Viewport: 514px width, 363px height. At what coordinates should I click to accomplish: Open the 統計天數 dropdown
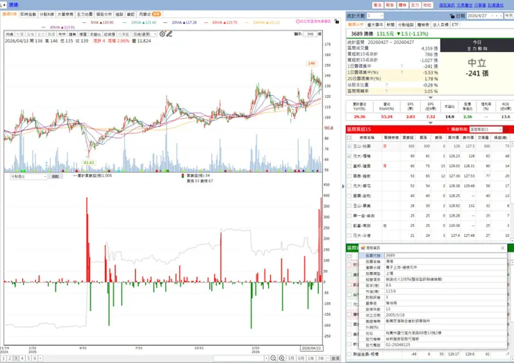pyautogui.click(x=381, y=16)
